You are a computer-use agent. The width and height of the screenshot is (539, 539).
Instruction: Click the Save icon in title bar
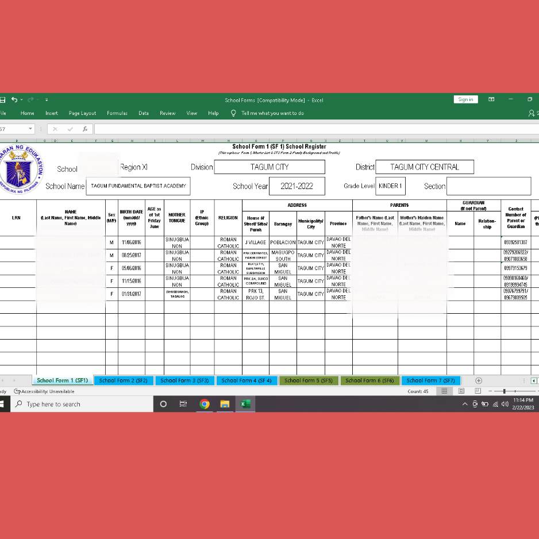tap(2, 99)
